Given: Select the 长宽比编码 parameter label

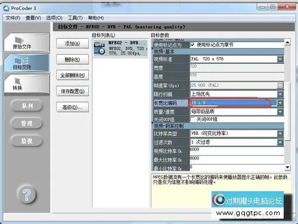Looking at the screenshot, I should [x=171, y=103].
